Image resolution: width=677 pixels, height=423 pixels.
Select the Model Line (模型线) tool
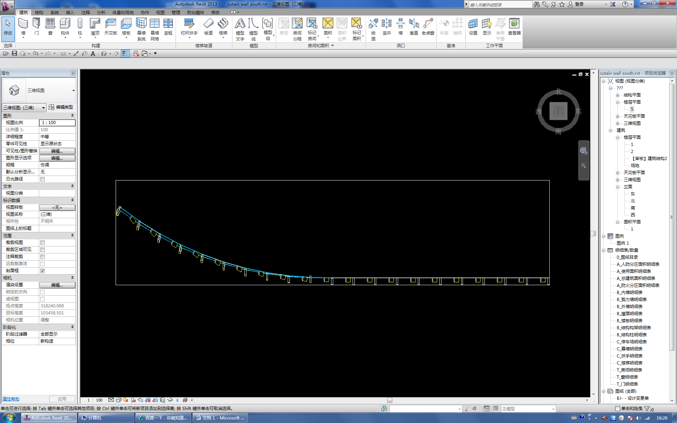(x=253, y=29)
